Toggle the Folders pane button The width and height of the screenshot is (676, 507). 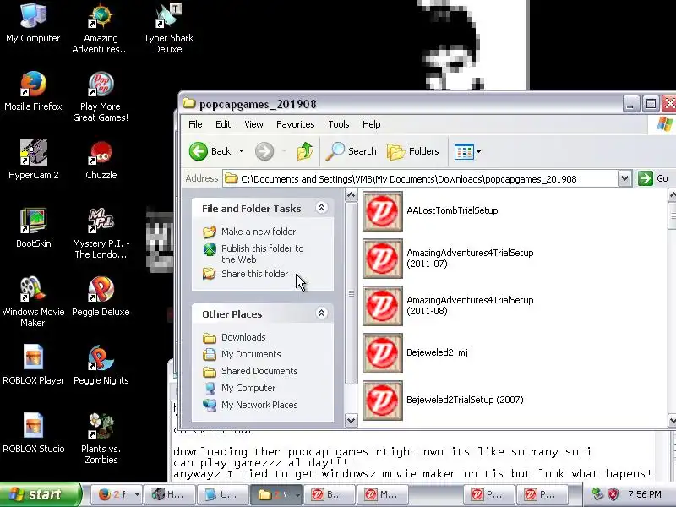coord(413,151)
